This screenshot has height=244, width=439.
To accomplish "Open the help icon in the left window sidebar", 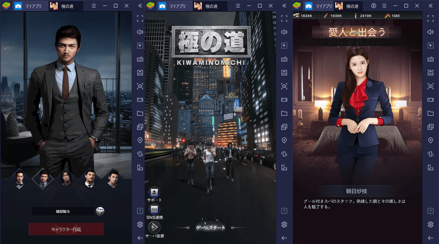I will coord(140,211).
